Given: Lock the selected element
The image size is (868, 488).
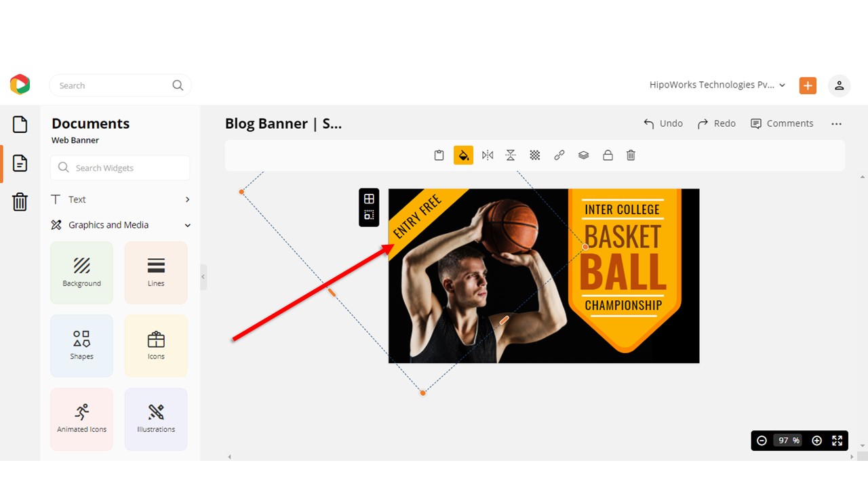Looking at the screenshot, I should [608, 155].
